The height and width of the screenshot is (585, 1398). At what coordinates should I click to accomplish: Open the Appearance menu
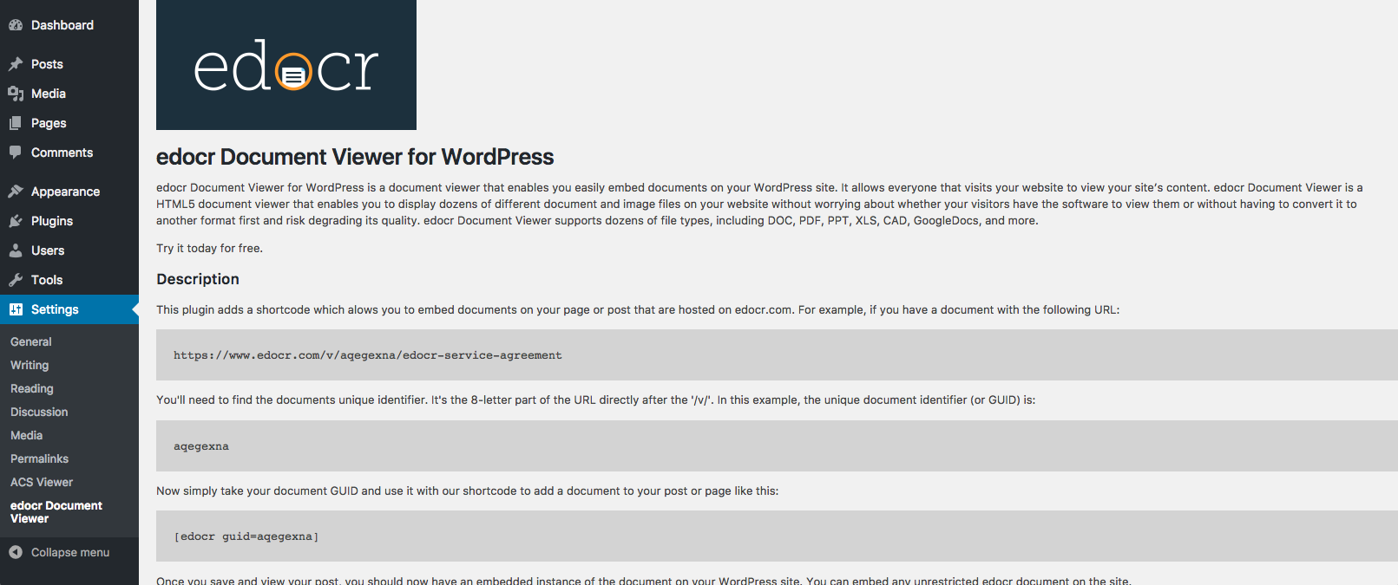[69, 192]
